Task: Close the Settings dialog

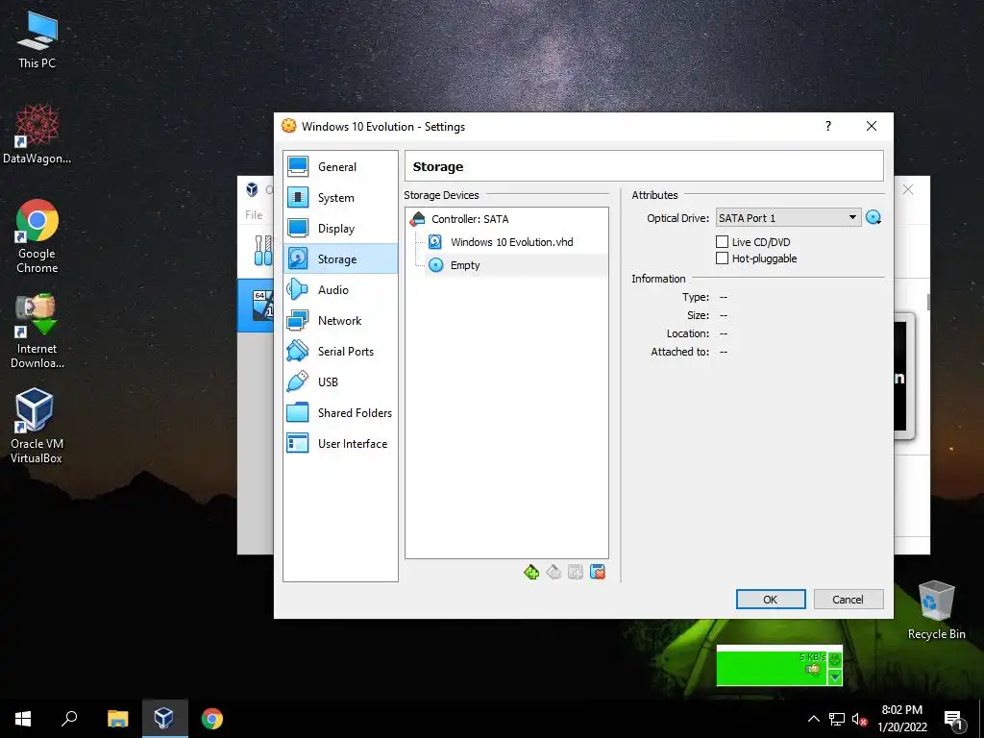Action: pos(871,126)
